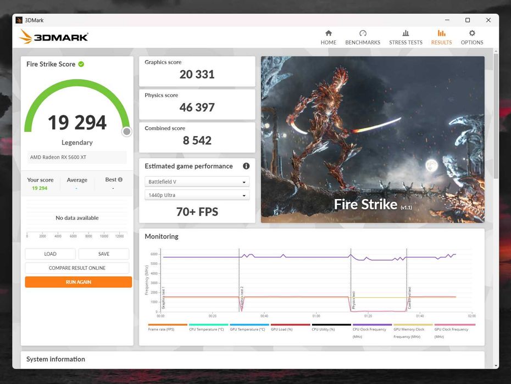Click the GPU Load red legend swatch
Image resolution: width=511 pixels, height=384 pixels.
pos(290,325)
